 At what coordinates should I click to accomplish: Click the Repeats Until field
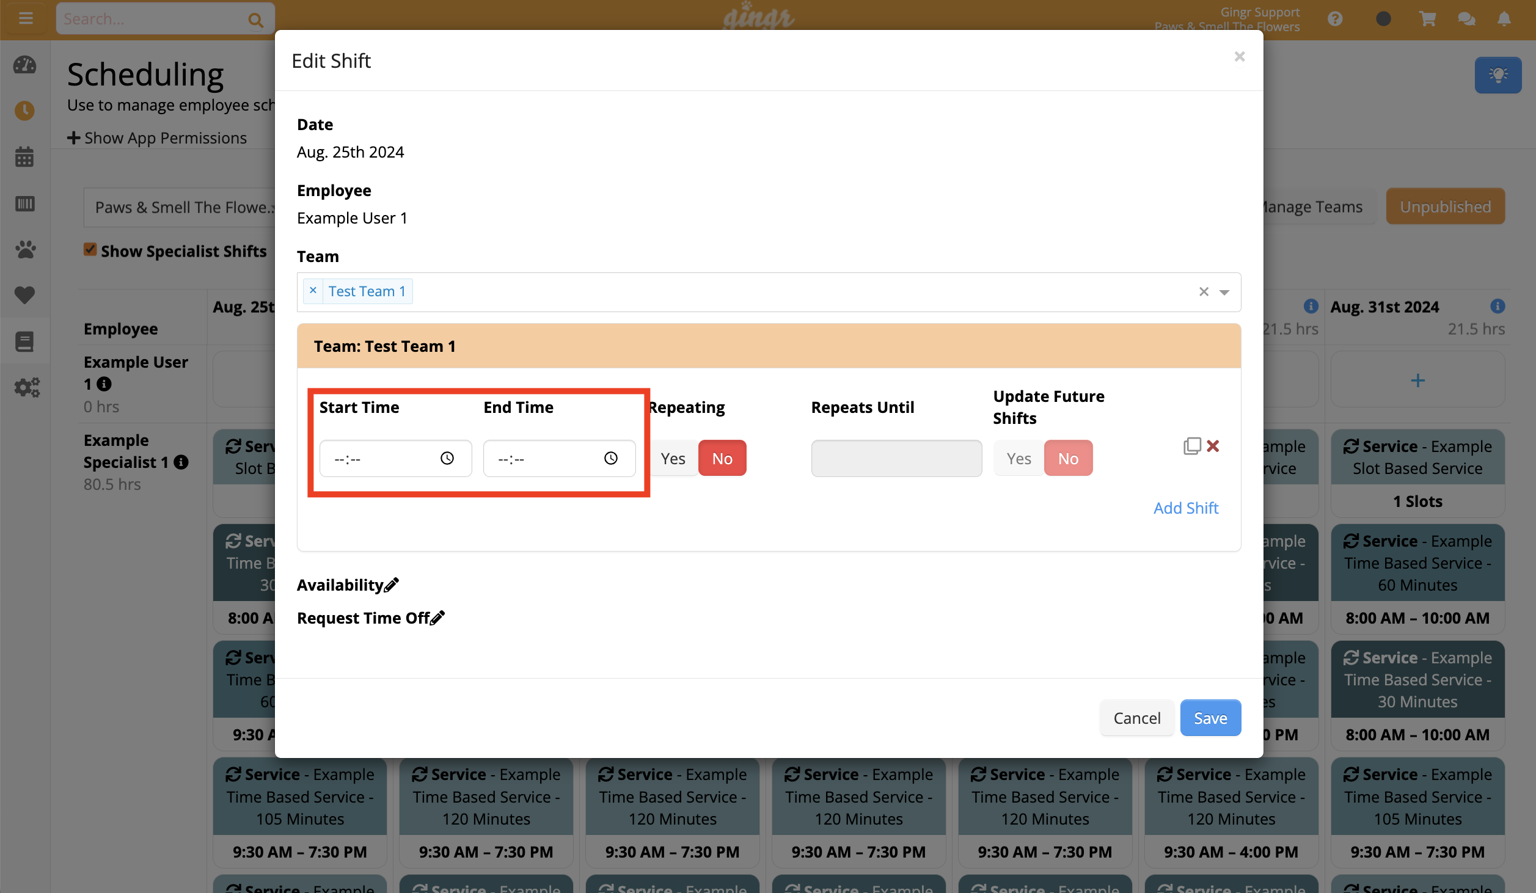coord(896,458)
